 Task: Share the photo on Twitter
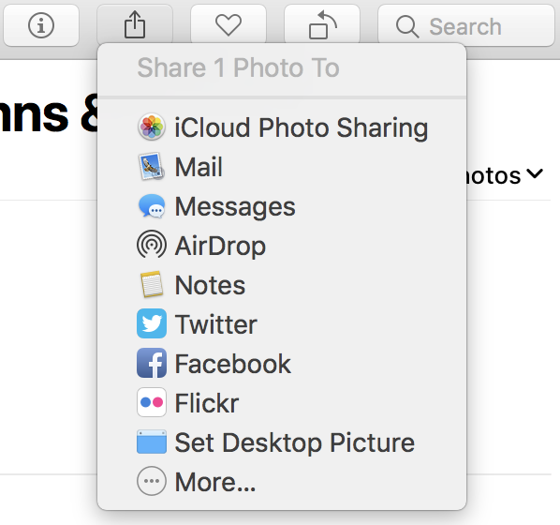tap(282, 324)
